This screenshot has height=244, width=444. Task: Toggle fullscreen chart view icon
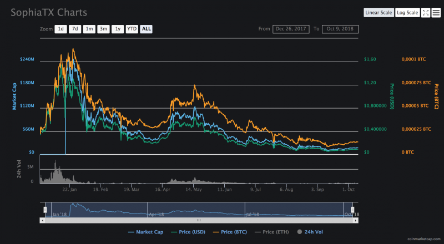click(x=426, y=12)
